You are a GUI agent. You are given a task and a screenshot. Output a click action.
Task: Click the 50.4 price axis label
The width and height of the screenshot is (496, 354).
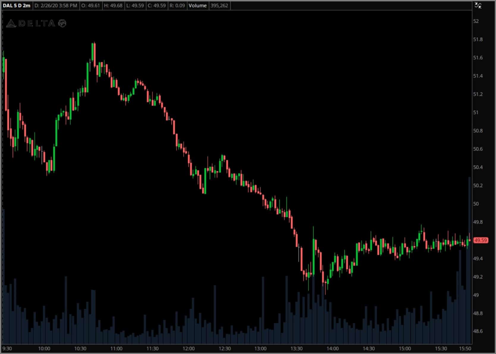[478, 167]
